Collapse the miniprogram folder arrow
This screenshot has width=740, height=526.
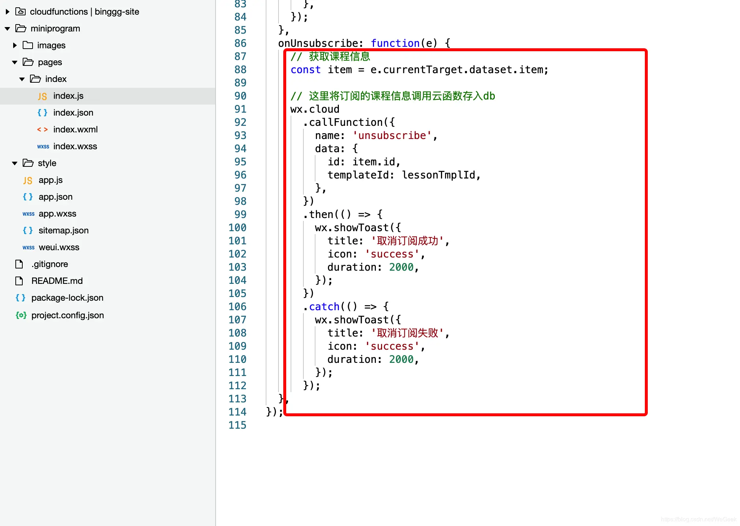pyautogui.click(x=7, y=29)
